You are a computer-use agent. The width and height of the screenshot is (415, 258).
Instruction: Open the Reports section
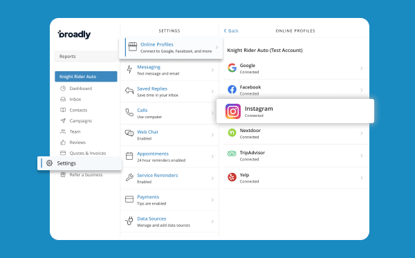(86, 56)
